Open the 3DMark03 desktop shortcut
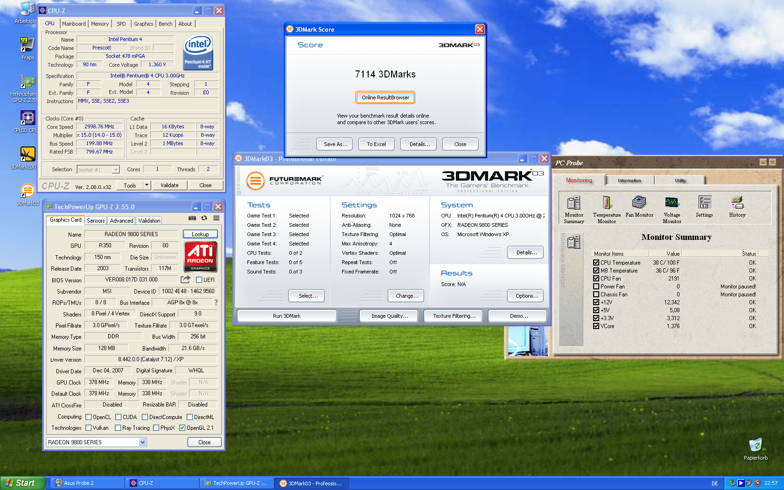Viewport: 784px width, 490px height. coord(27,191)
